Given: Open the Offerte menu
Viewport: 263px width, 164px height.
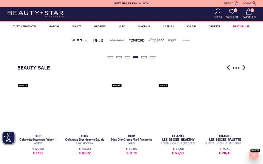Looking at the screenshot, I should pos(214,26).
